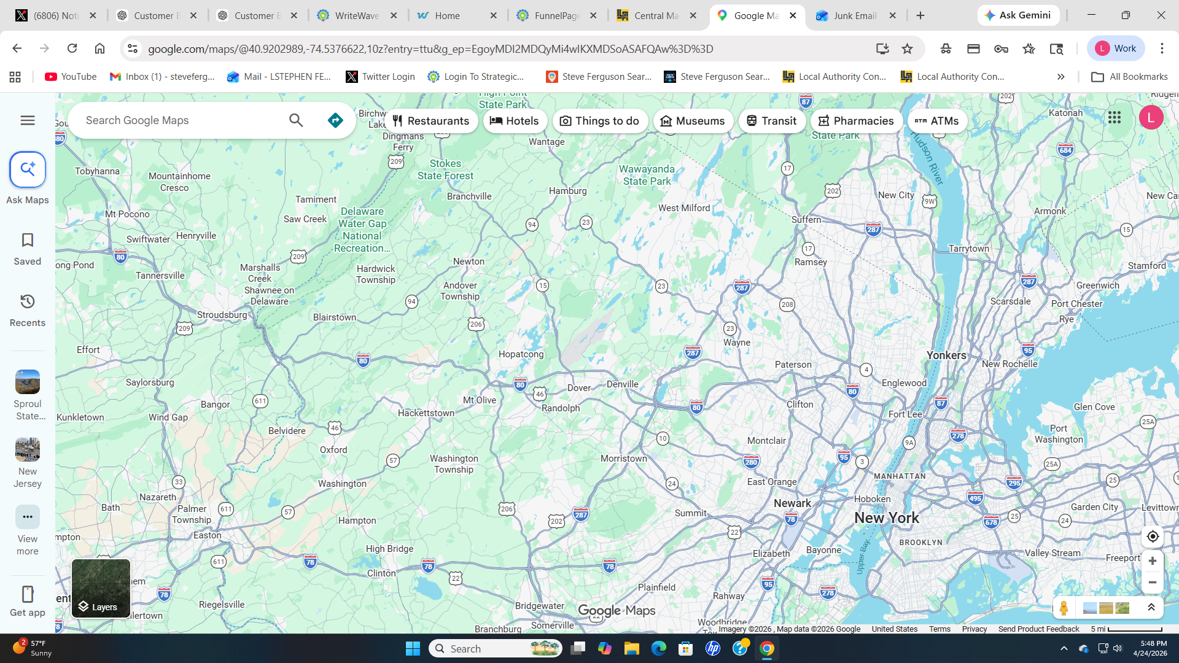This screenshot has width=1179, height=663.
Task: Toggle the Transit category chip
Action: click(x=772, y=121)
